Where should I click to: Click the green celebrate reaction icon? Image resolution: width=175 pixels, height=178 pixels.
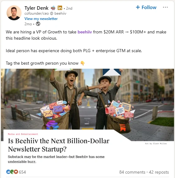[x=12, y=172]
